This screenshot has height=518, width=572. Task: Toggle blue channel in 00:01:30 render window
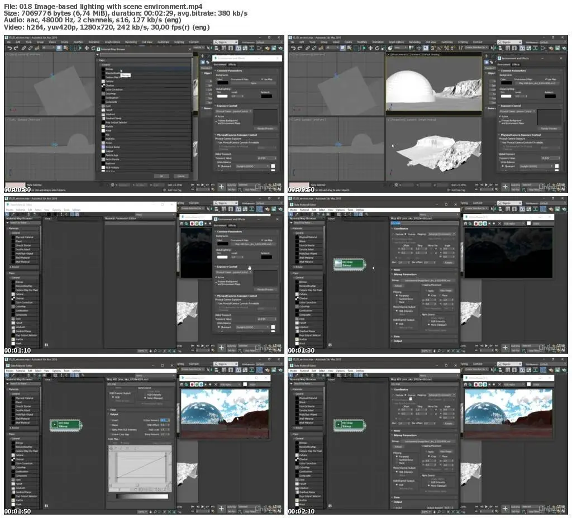[485, 223]
